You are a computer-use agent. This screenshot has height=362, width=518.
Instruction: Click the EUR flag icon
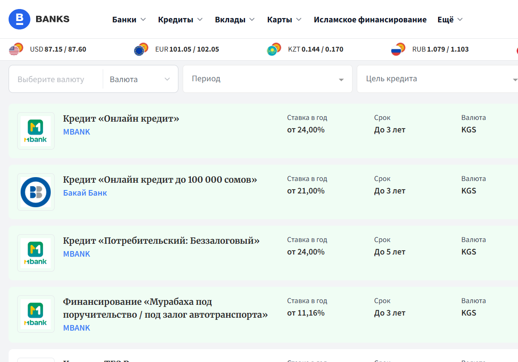(141, 49)
